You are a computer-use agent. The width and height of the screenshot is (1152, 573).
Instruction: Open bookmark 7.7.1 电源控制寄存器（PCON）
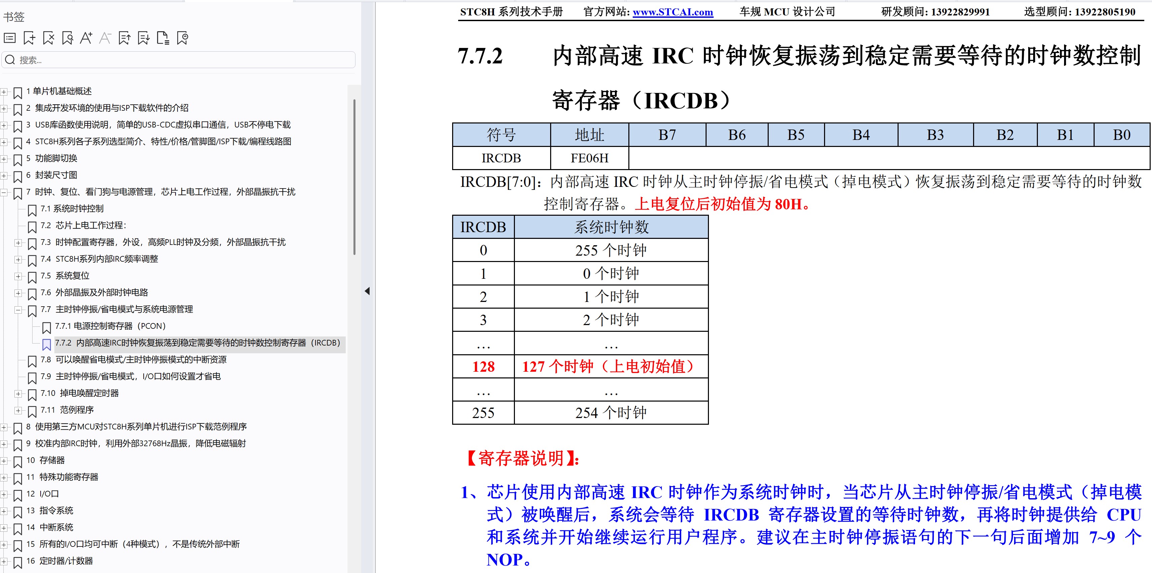pos(110,326)
